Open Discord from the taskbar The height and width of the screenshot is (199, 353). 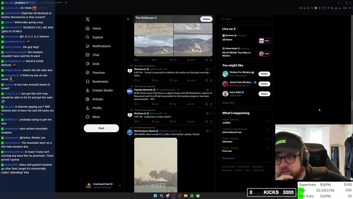167,196
